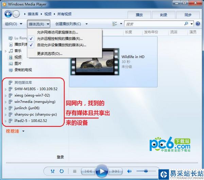Toggle repeat playback
Viewport: 204px width, 180px height.
tap(62, 171)
